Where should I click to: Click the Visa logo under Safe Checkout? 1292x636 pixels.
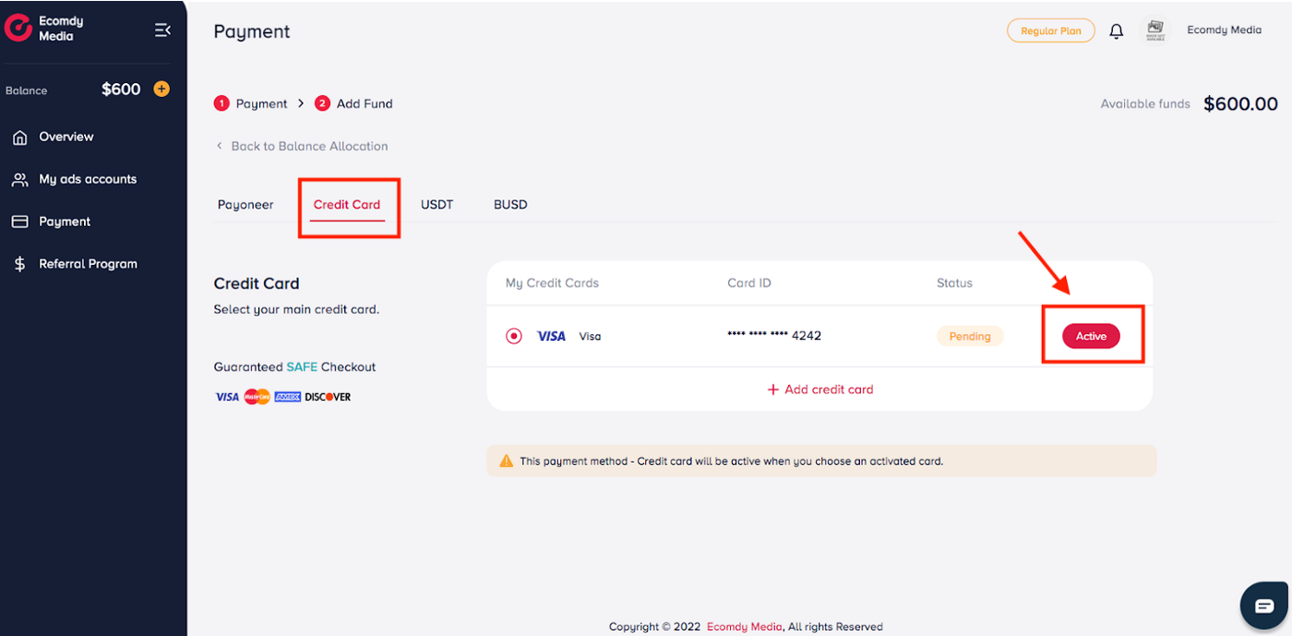point(227,397)
